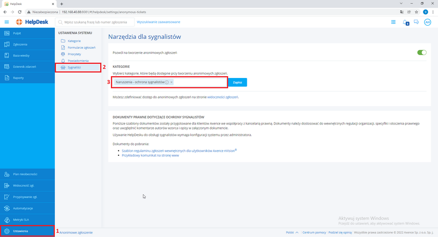Reload the page in the browser
438x237 pixels.
point(20,11)
